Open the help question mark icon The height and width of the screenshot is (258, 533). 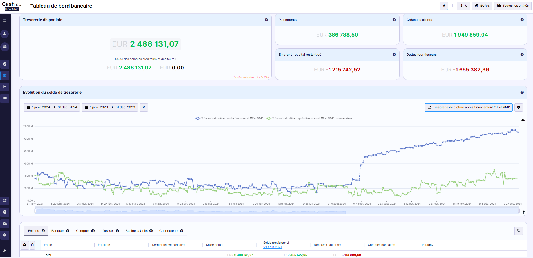pos(5,212)
